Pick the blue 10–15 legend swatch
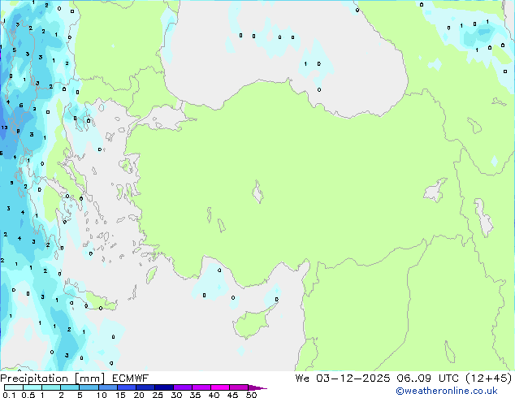This screenshot has height=398, width=515. (108, 387)
